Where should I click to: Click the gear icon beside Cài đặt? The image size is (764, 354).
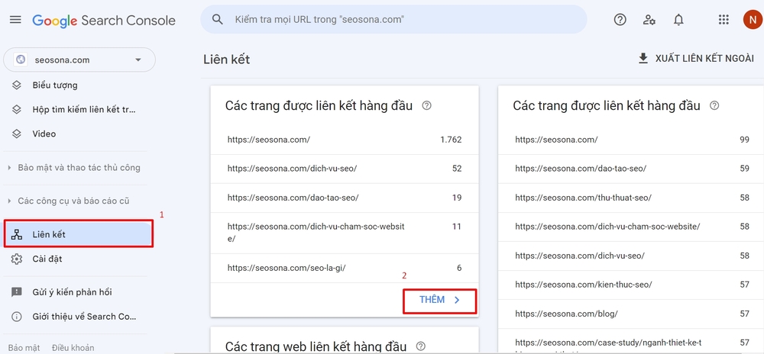(x=17, y=259)
